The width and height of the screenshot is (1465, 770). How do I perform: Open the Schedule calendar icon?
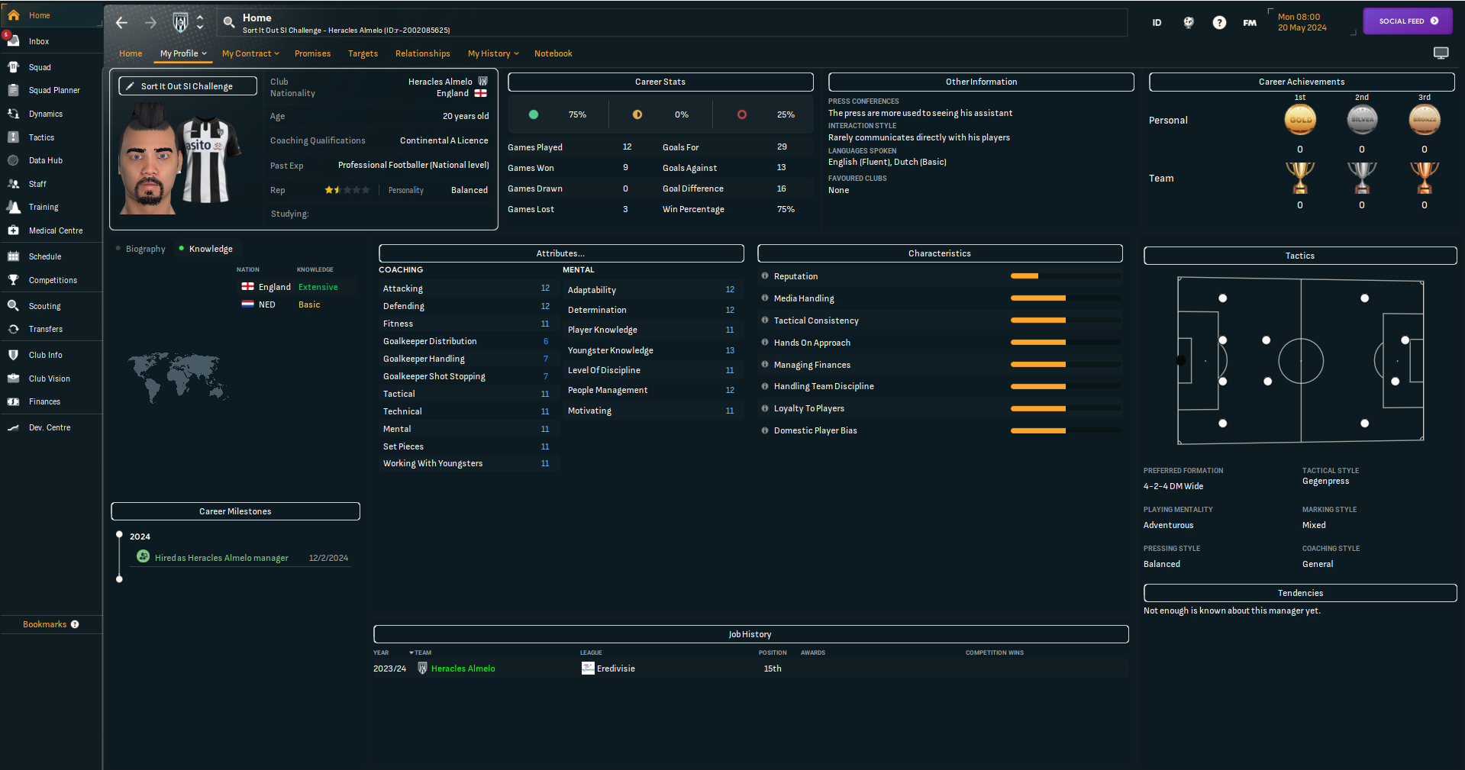[14, 256]
